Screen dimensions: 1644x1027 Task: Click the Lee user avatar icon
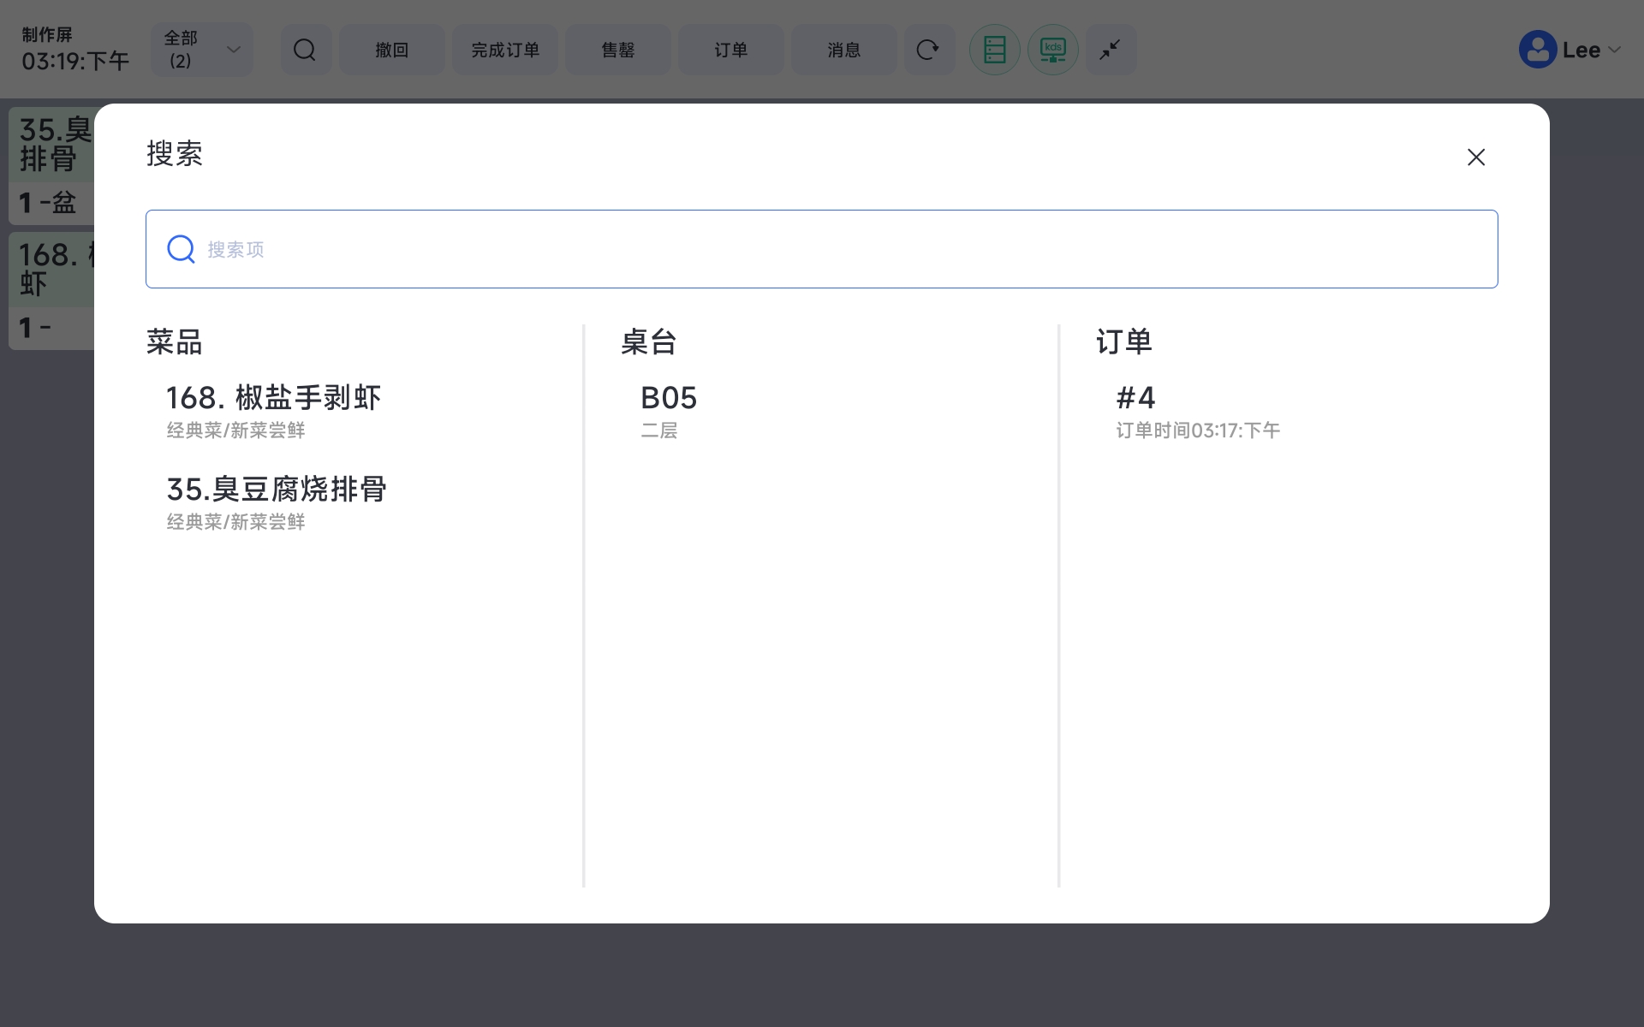[x=1537, y=50]
